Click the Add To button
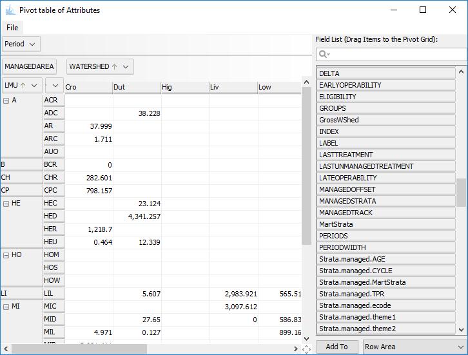The width and height of the screenshot is (468, 355). (x=336, y=347)
